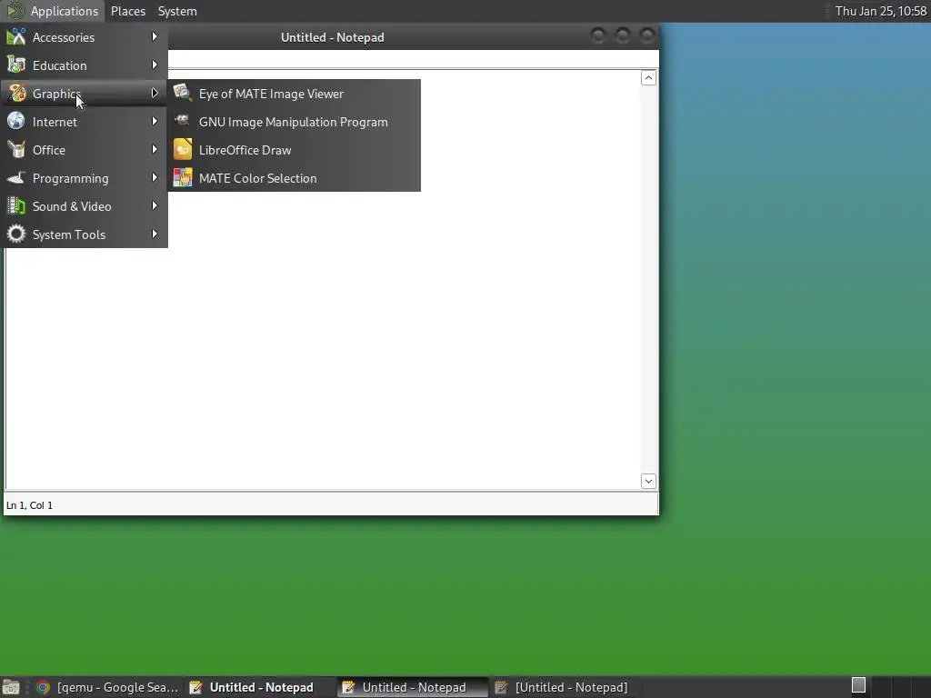Click the Sound & Video icon
931x698 pixels.
(16, 206)
